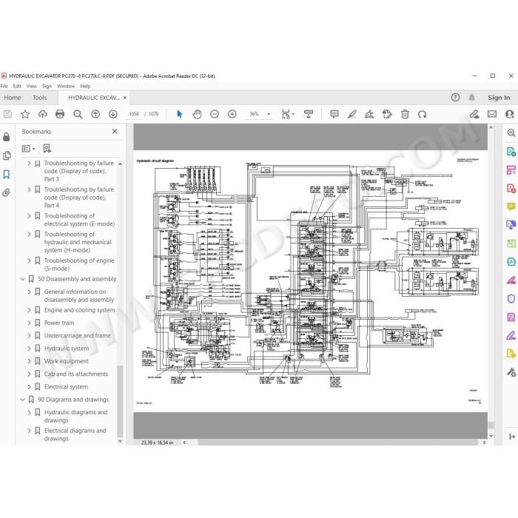
Task: Open the find text magnifier icon
Action: [x=78, y=114]
